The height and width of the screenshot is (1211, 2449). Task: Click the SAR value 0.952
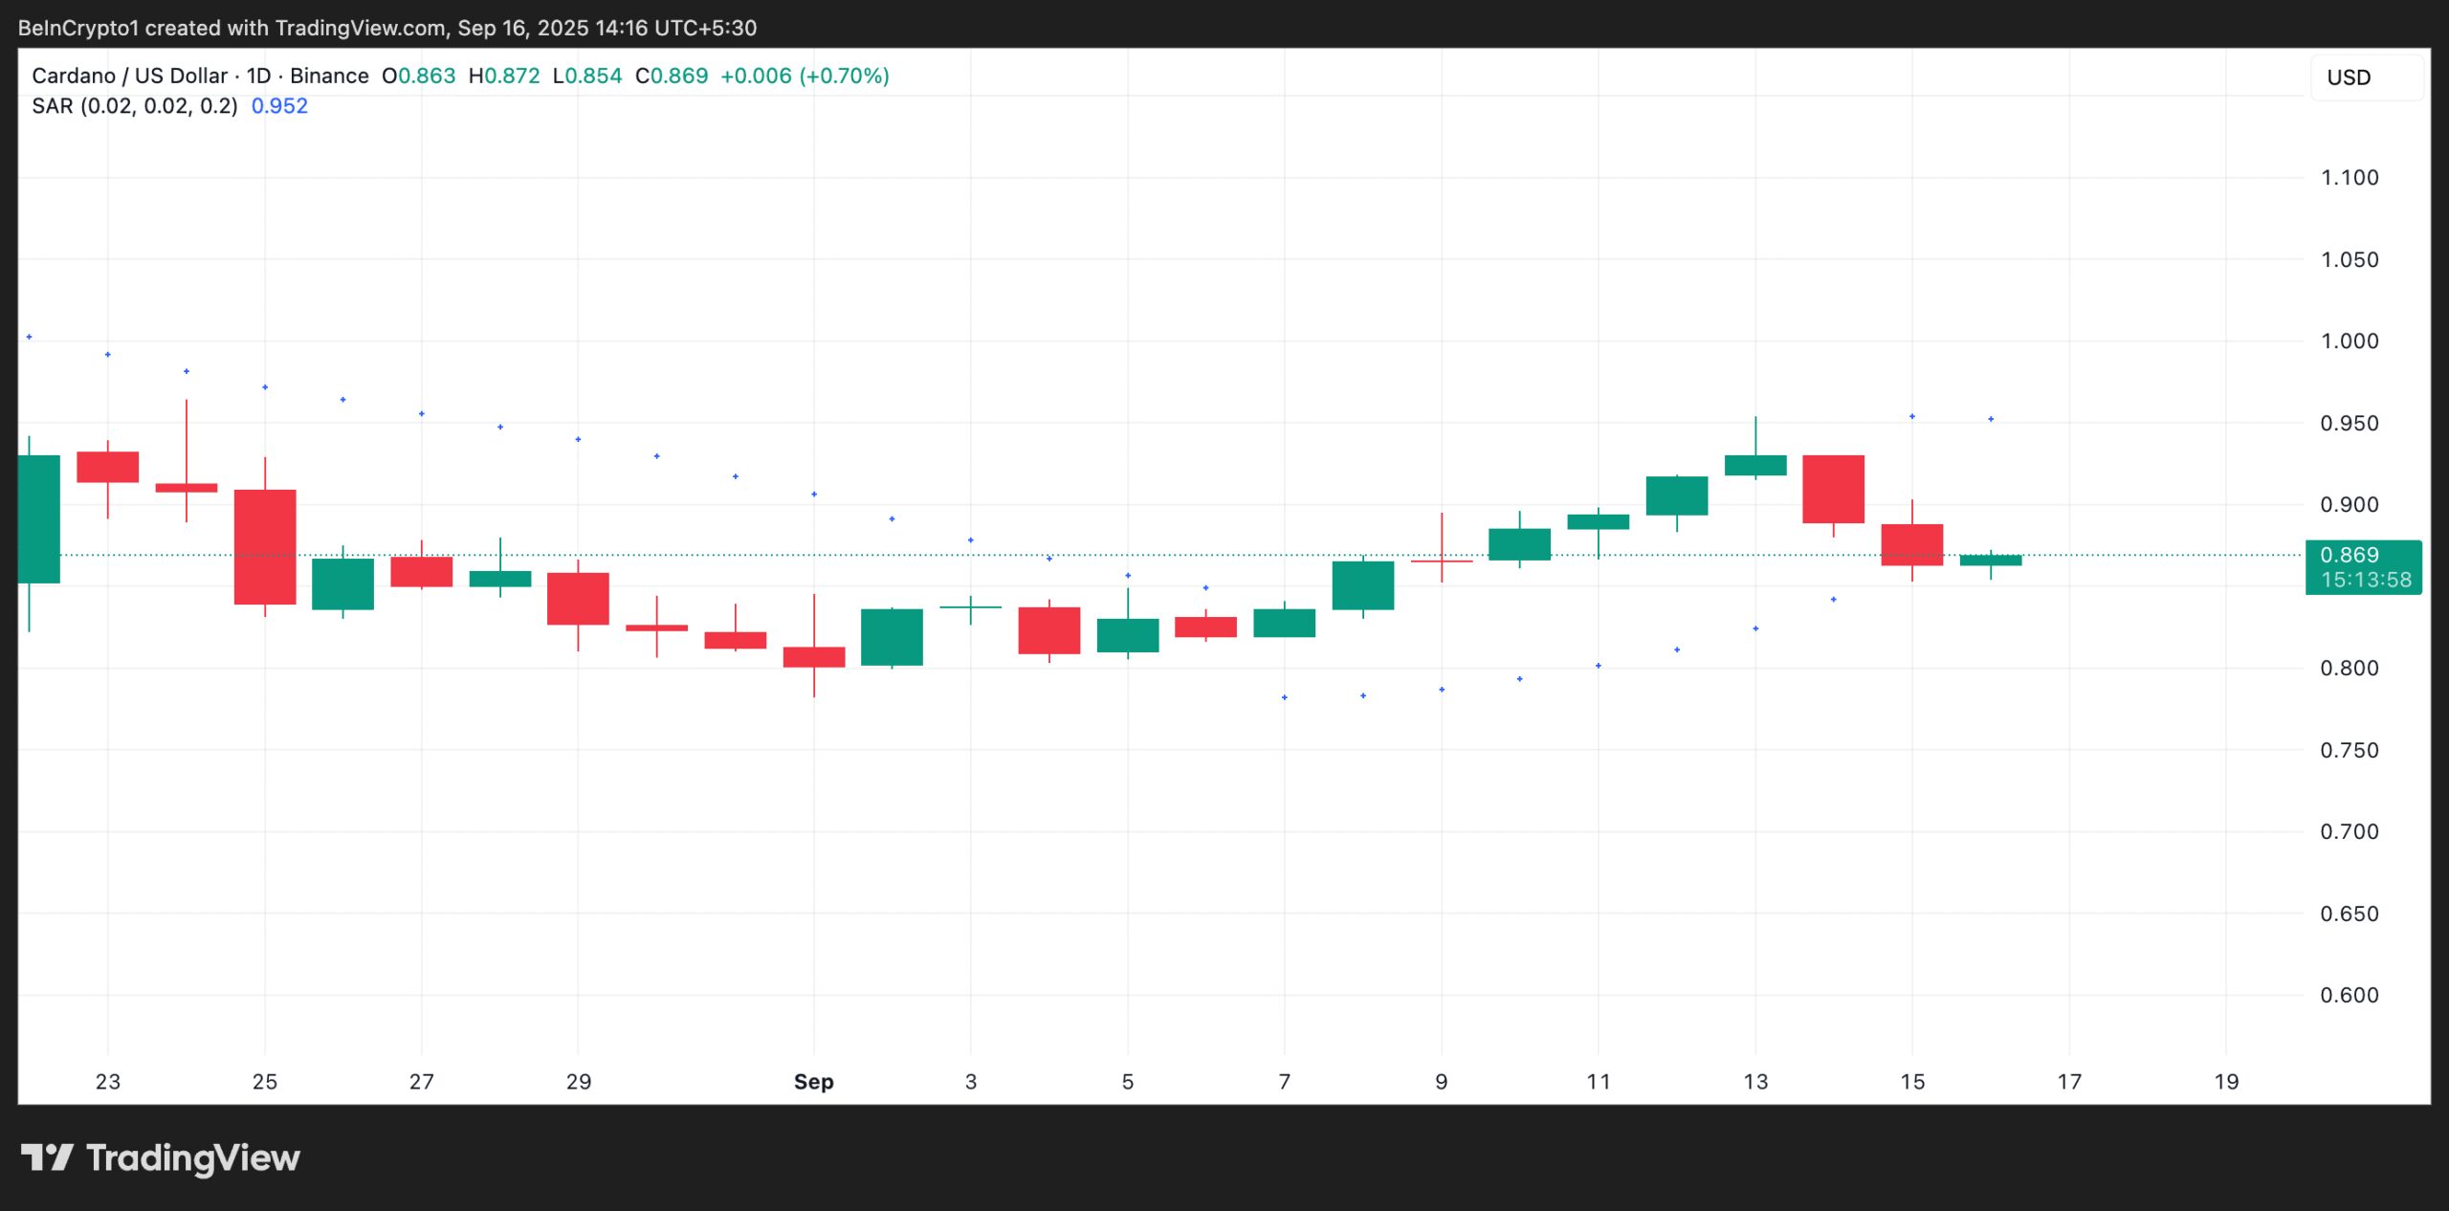tap(278, 106)
